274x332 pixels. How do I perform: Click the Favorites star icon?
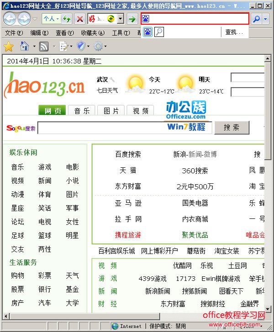tap(9, 46)
